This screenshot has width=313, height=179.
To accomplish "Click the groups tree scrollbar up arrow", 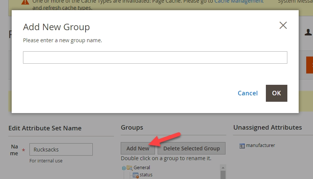I will (x=223, y=168).
